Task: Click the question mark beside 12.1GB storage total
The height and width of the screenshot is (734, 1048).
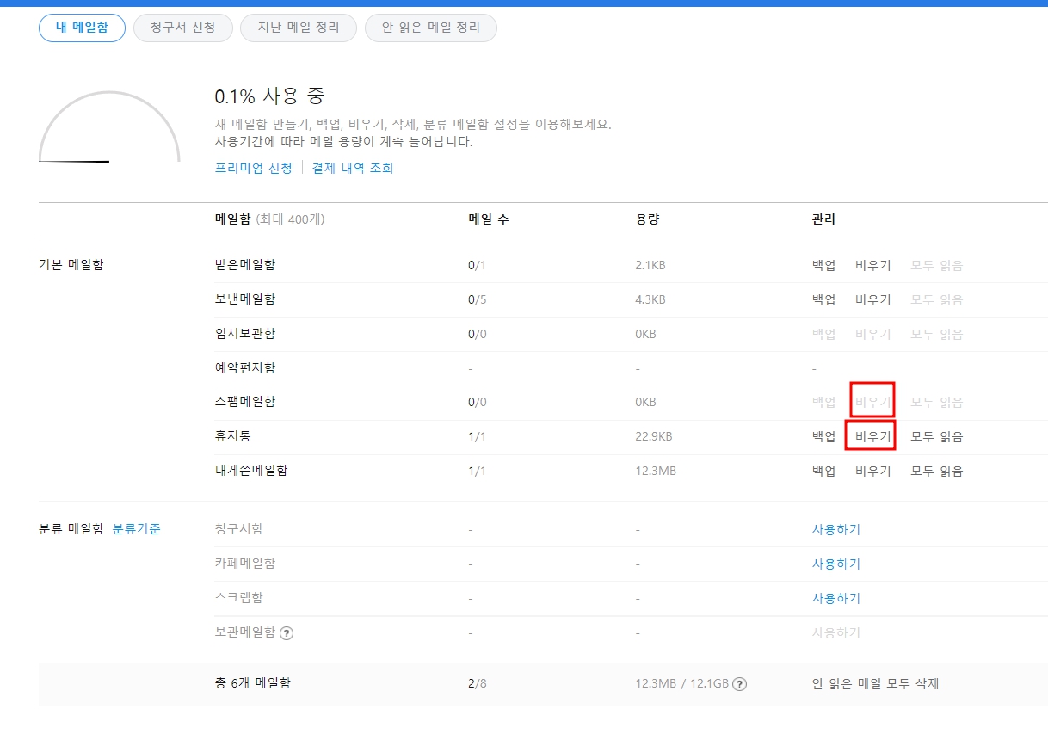Action: 740,683
